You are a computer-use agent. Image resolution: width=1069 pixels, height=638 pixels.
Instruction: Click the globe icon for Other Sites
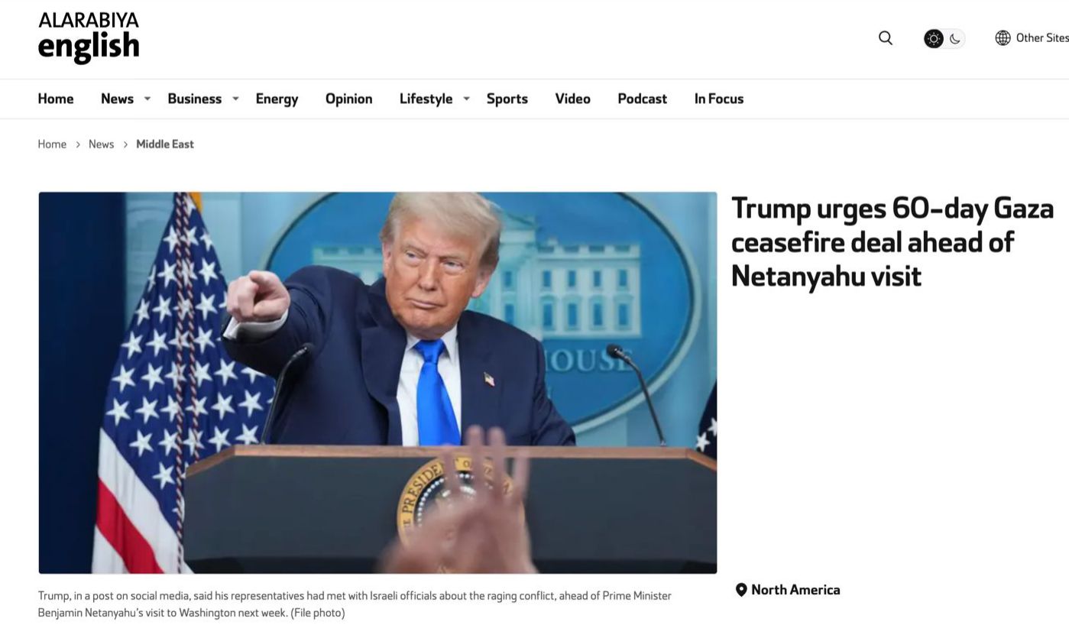click(1003, 38)
